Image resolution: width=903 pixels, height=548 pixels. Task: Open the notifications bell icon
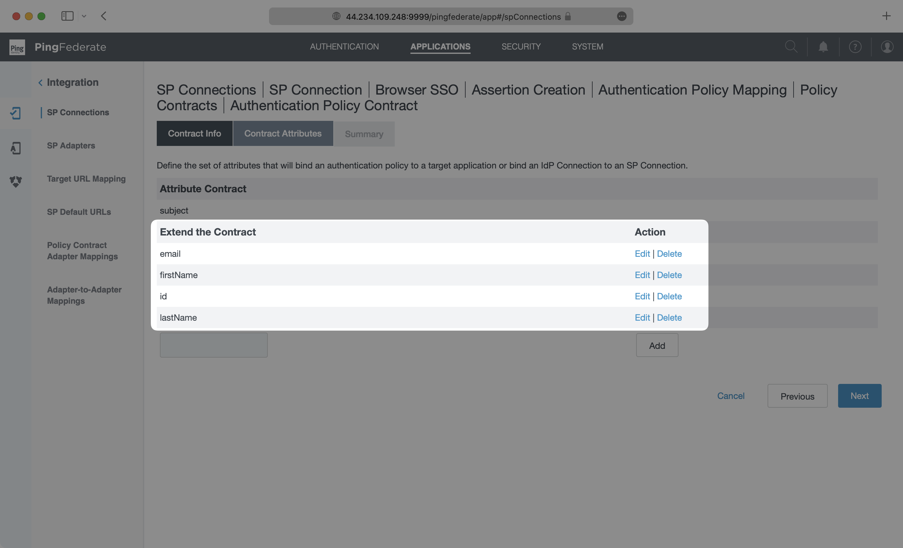823,46
